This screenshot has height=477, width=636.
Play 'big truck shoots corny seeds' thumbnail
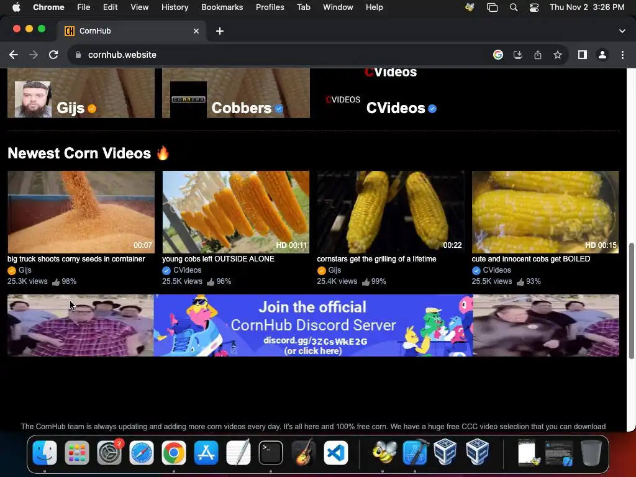pyautogui.click(x=81, y=212)
